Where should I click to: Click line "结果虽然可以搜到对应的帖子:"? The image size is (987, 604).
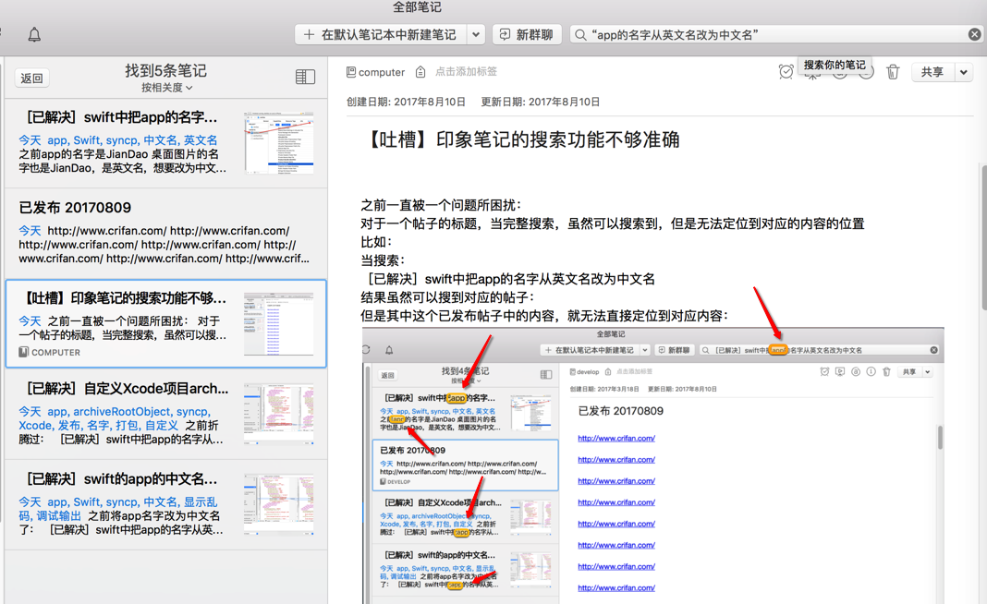click(447, 297)
